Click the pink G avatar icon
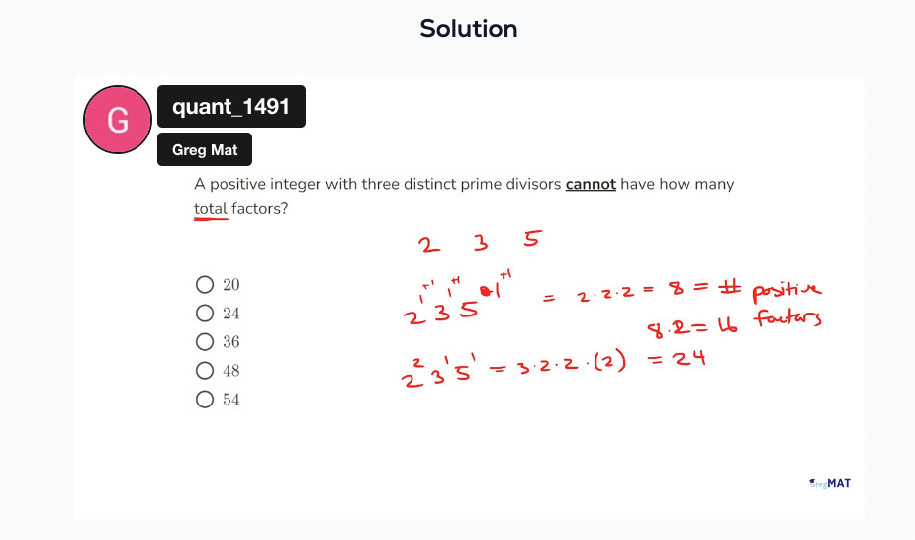 click(118, 120)
